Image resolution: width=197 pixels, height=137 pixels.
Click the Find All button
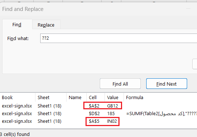[x=120, y=84]
